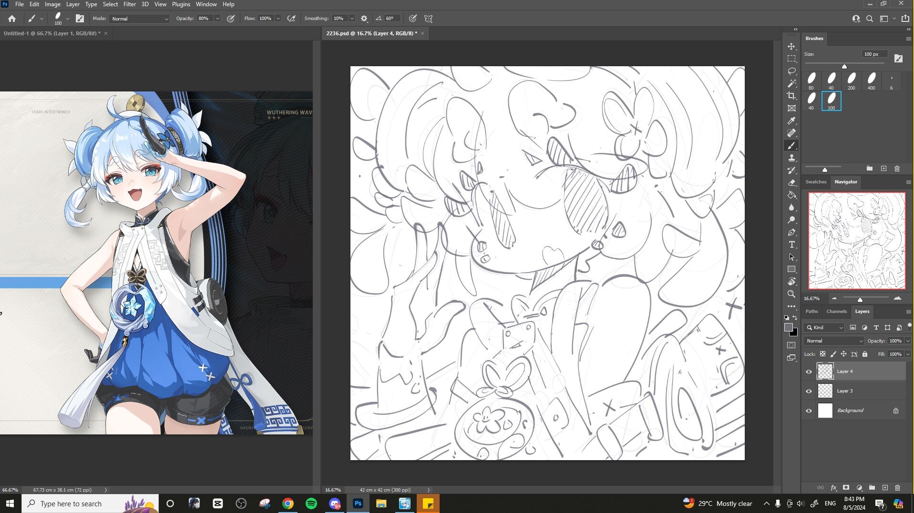The width and height of the screenshot is (914, 513).
Task: Open the layer blend mode Normal dropdown
Action: tap(834, 341)
